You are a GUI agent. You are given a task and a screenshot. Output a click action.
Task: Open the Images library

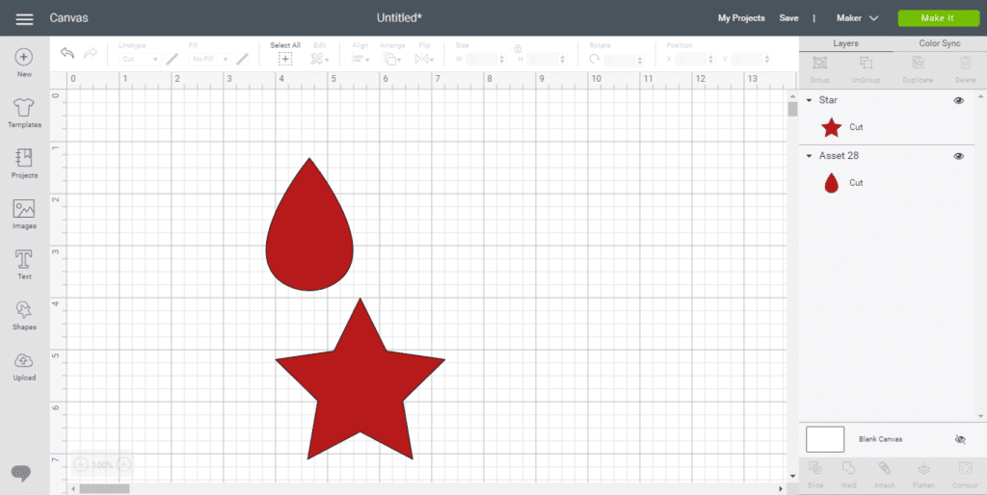pos(24,210)
